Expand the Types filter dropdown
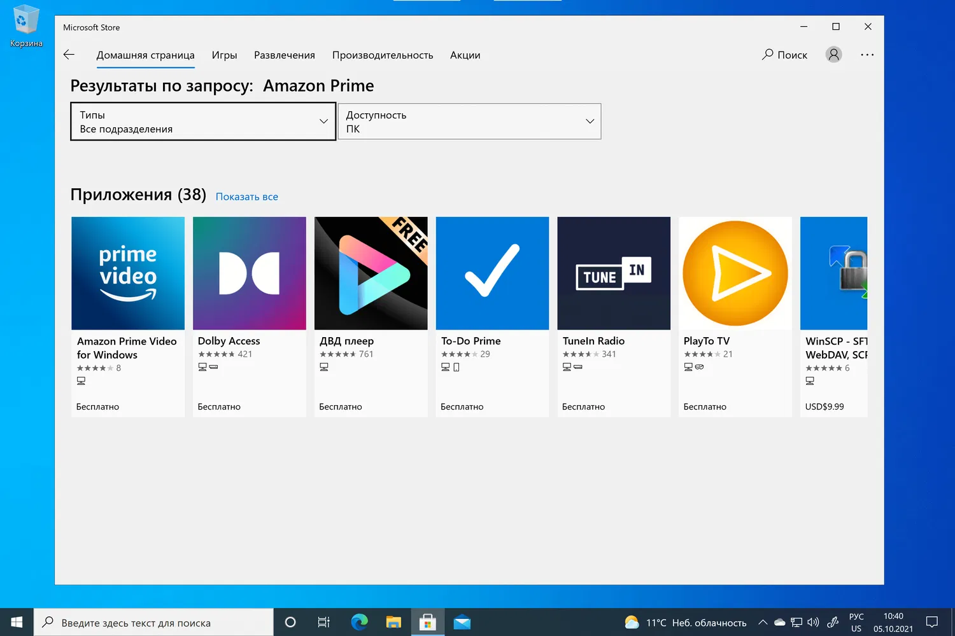 203,121
